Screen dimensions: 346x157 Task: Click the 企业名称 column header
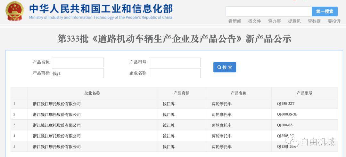click(92, 93)
